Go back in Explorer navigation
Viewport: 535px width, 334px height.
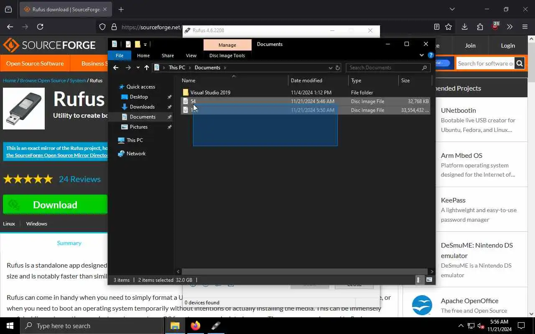click(x=116, y=68)
